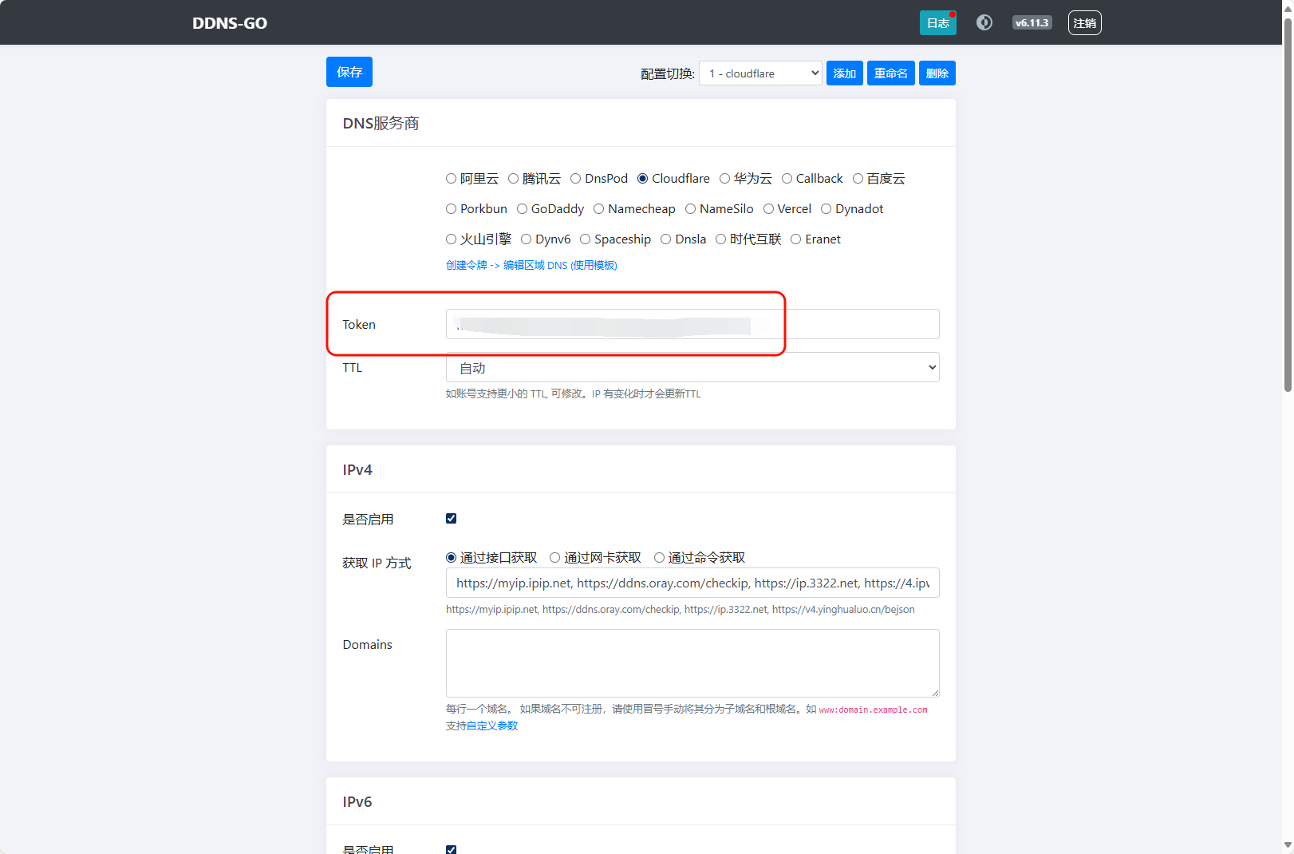Open the 配置切换 cloudflare dropdown
The image size is (1294, 854).
[x=760, y=73]
